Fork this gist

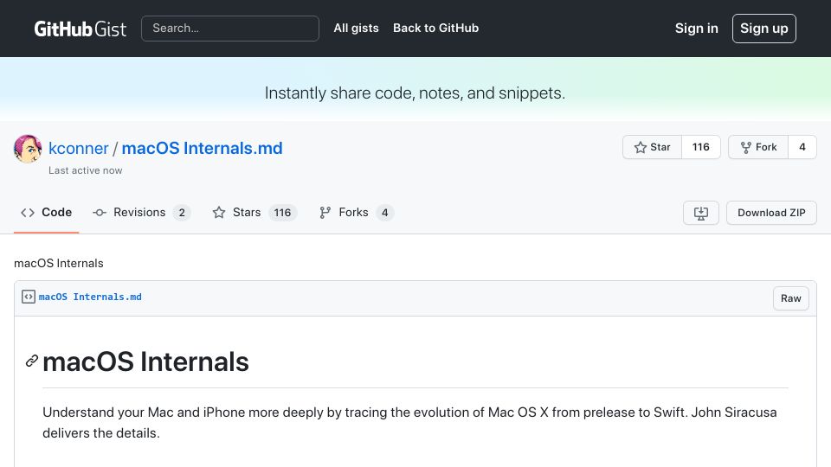758,147
